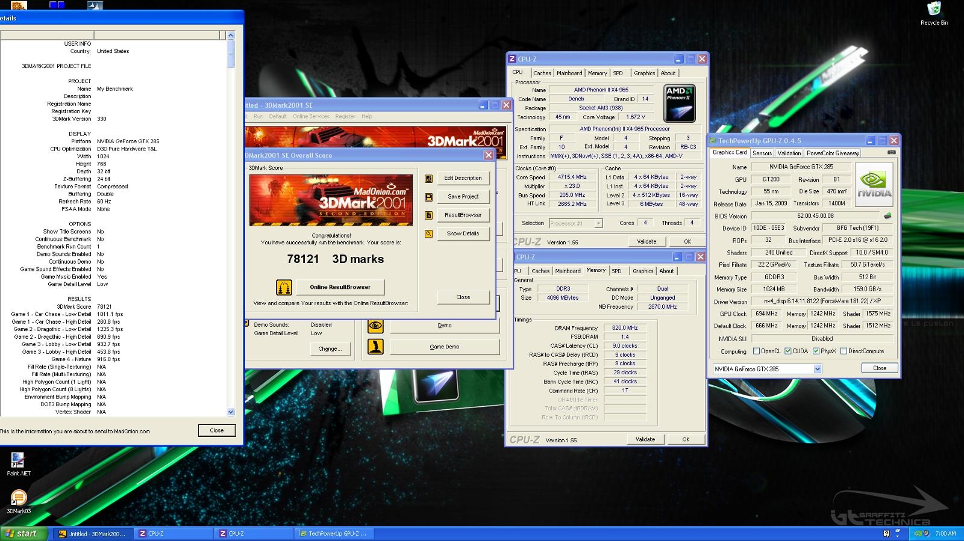Click the Online ResultBrowser people icon

(x=284, y=288)
